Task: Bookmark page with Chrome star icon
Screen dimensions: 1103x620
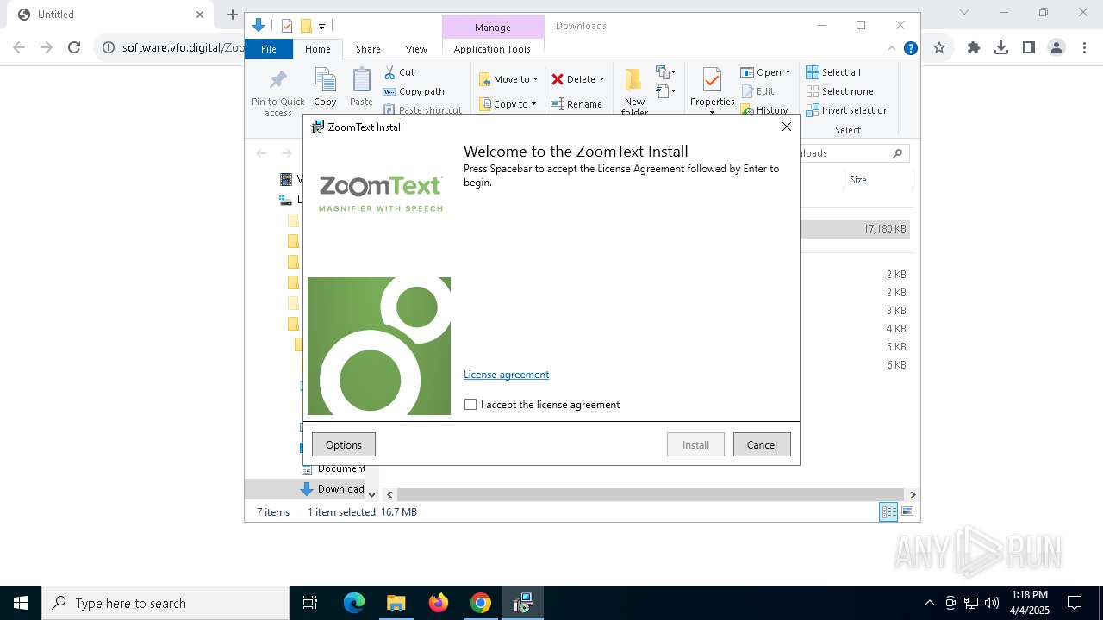Action: pyautogui.click(x=939, y=47)
